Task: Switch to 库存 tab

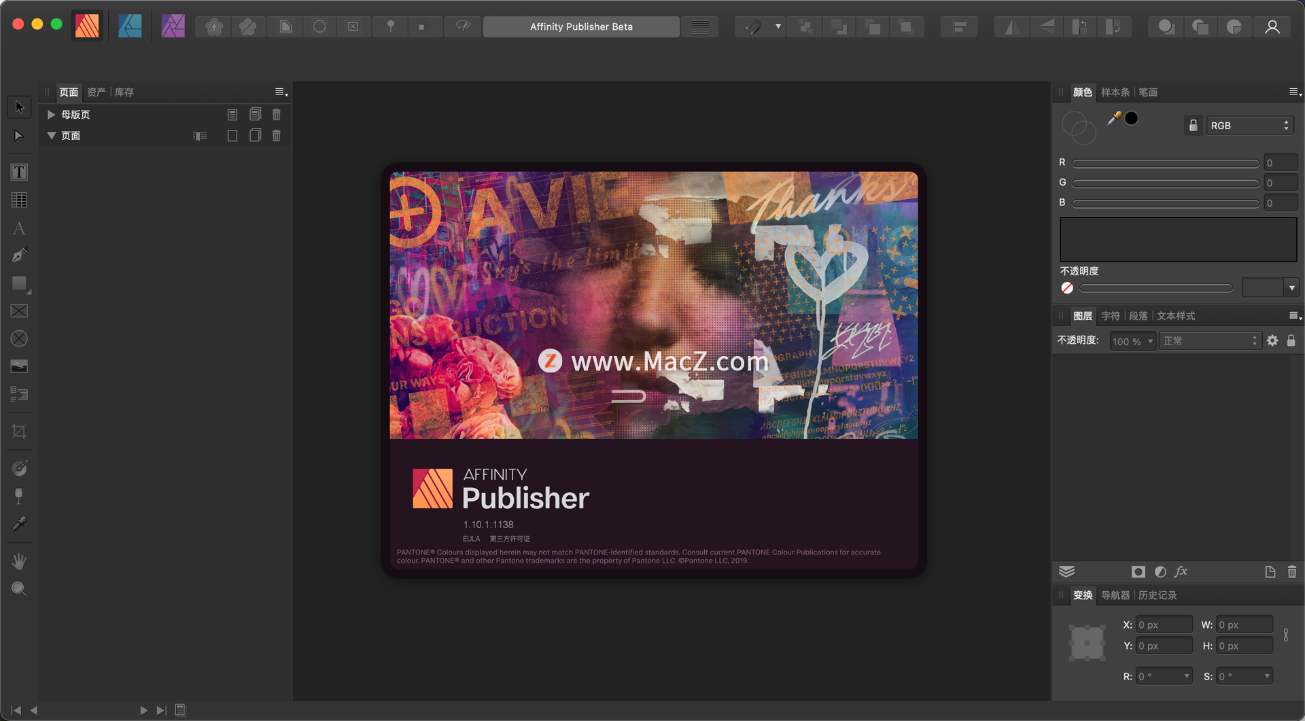Action: click(124, 92)
